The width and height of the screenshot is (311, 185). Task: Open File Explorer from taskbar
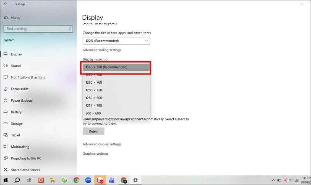click(x=53, y=180)
